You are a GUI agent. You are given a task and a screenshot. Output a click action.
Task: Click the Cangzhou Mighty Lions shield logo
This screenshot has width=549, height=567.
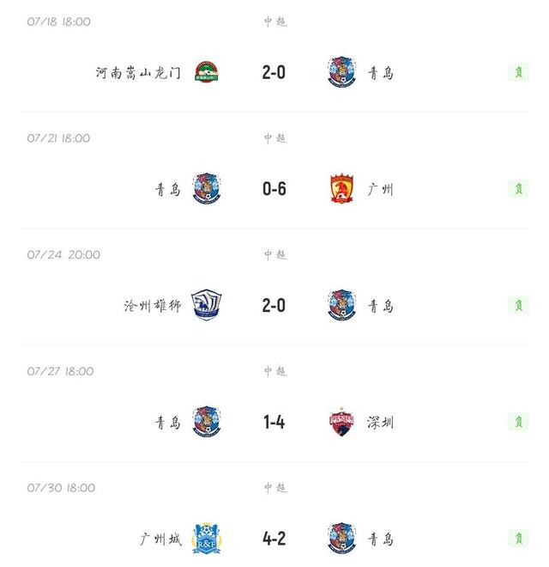[x=207, y=306]
